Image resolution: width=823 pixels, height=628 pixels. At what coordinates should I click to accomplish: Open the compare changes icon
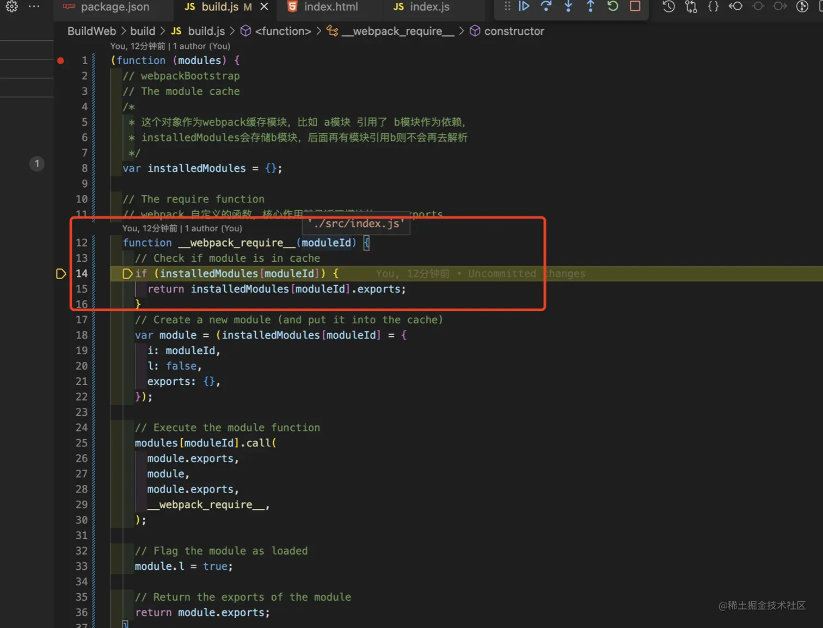pyautogui.click(x=691, y=7)
